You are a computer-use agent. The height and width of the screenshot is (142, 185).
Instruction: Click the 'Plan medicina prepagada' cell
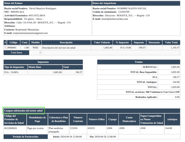coord(58,130)
